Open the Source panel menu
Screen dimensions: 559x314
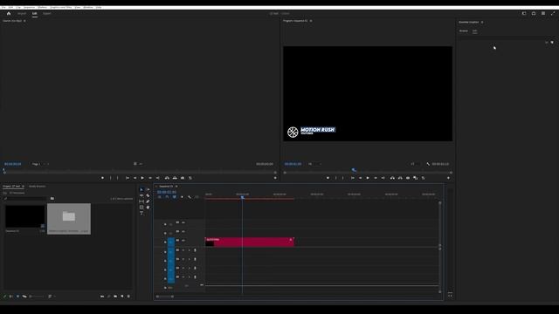click(24, 21)
